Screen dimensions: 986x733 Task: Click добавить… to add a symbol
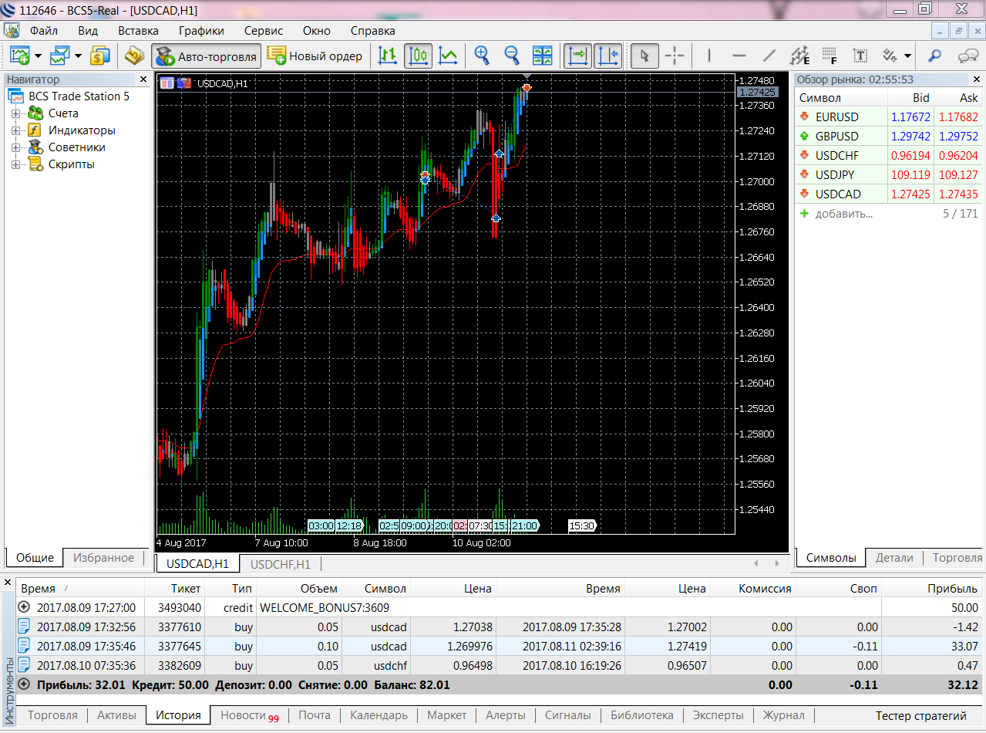[x=843, y=214]
